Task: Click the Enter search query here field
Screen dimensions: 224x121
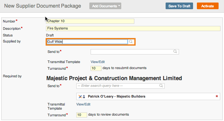Action: click(120, 86)
